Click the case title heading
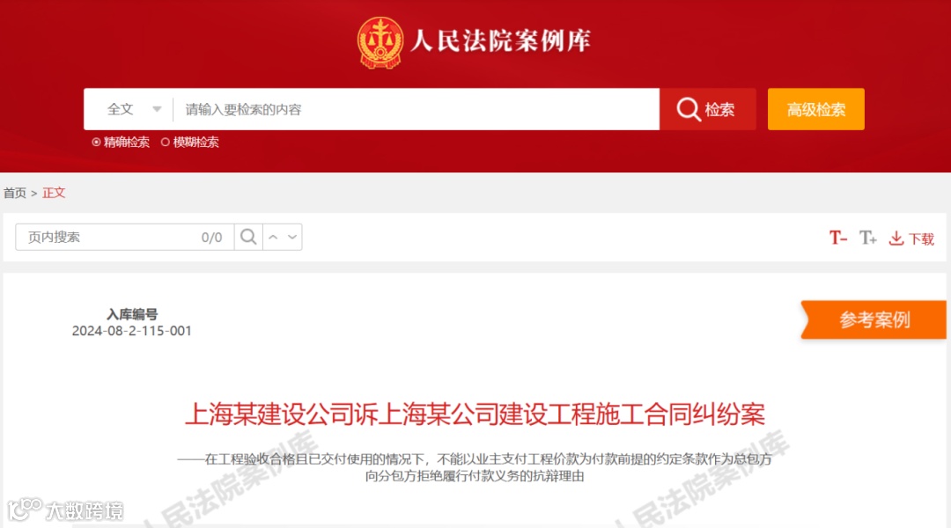This screenshot has width=951, height=528. pyautogui.click(x=475, y=414)
